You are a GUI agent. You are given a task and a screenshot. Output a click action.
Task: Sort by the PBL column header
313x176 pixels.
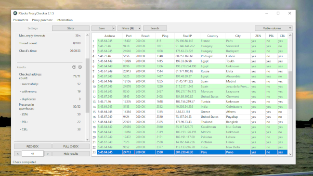click(x=271, y=36)
